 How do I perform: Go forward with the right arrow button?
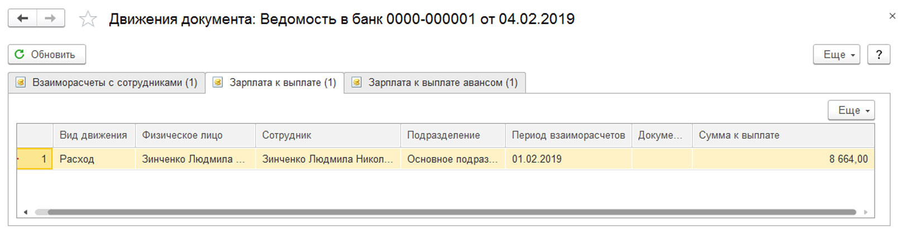pyautogui.click(x=50, y=18)
